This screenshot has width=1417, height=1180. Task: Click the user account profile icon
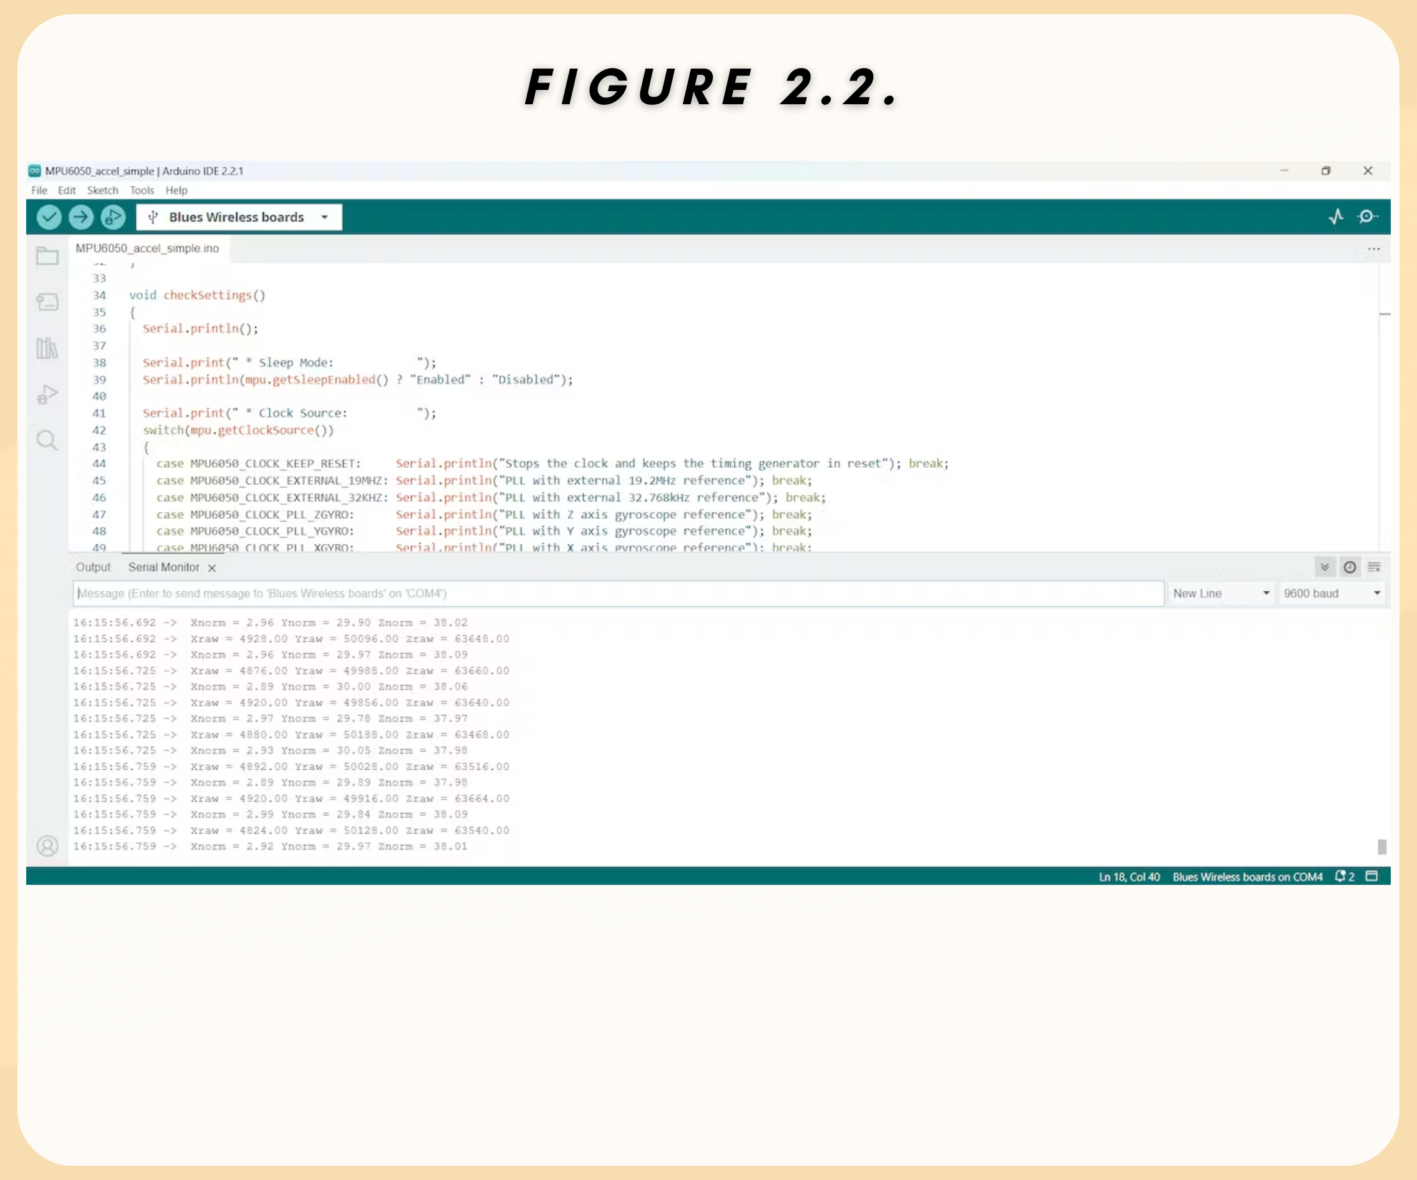click(x=47, y=845)
